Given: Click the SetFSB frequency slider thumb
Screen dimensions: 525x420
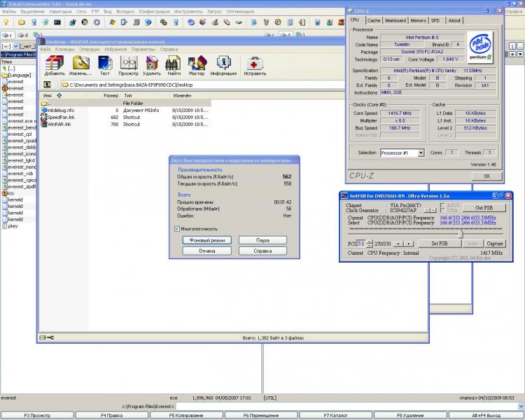Looking at the screenshot, I should (461, 233).
